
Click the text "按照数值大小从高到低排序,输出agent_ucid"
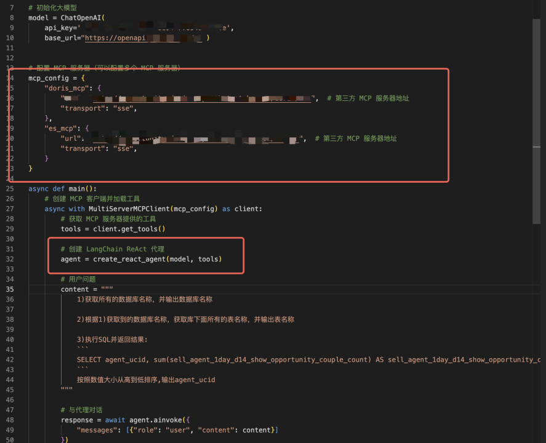146,380
